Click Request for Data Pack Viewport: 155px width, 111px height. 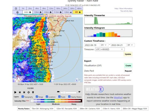128,71
